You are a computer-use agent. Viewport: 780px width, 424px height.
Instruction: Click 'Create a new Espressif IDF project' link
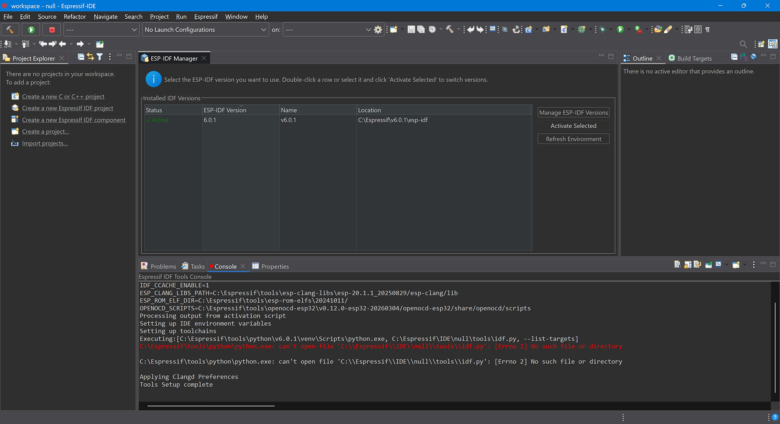[x=67, y=108]
